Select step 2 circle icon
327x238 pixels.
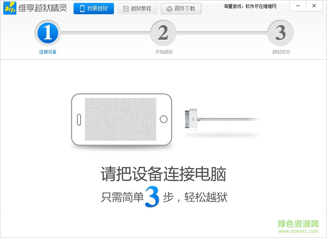tap(163, 33)
